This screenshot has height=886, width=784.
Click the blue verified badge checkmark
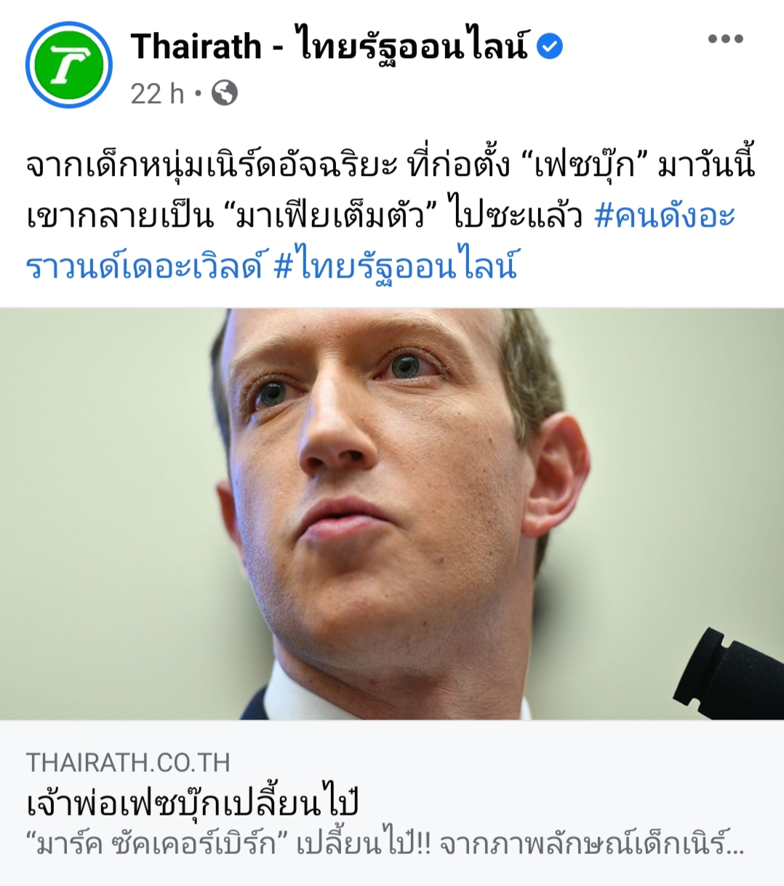point(550,47)
